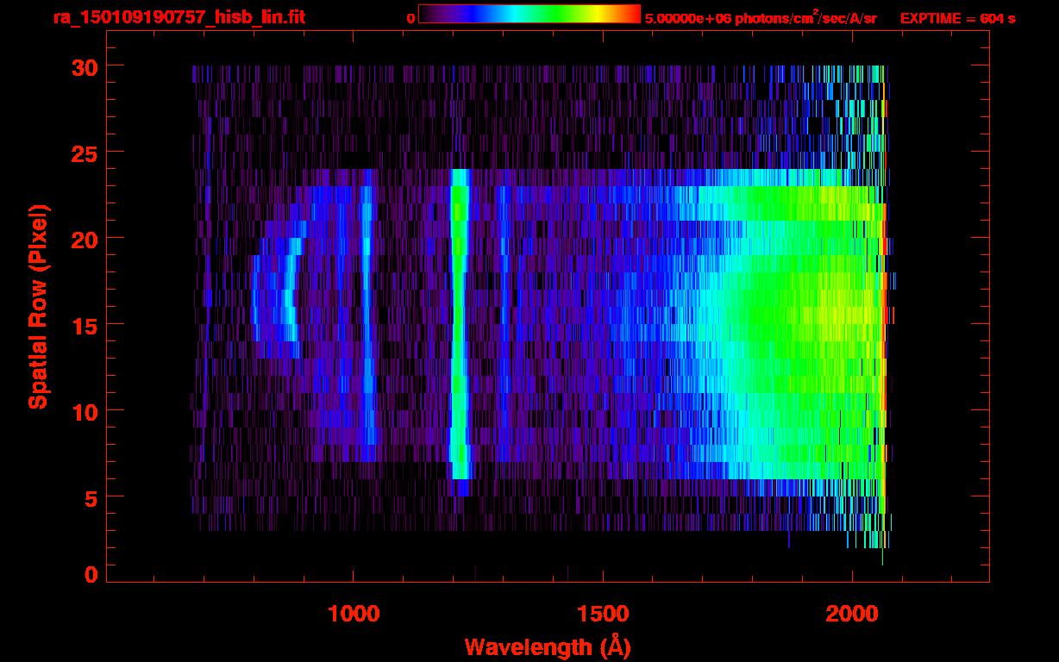This screenshot has width=1059, height=662.
Task: Click the color scale bar
Action: (x=529, y=14)
